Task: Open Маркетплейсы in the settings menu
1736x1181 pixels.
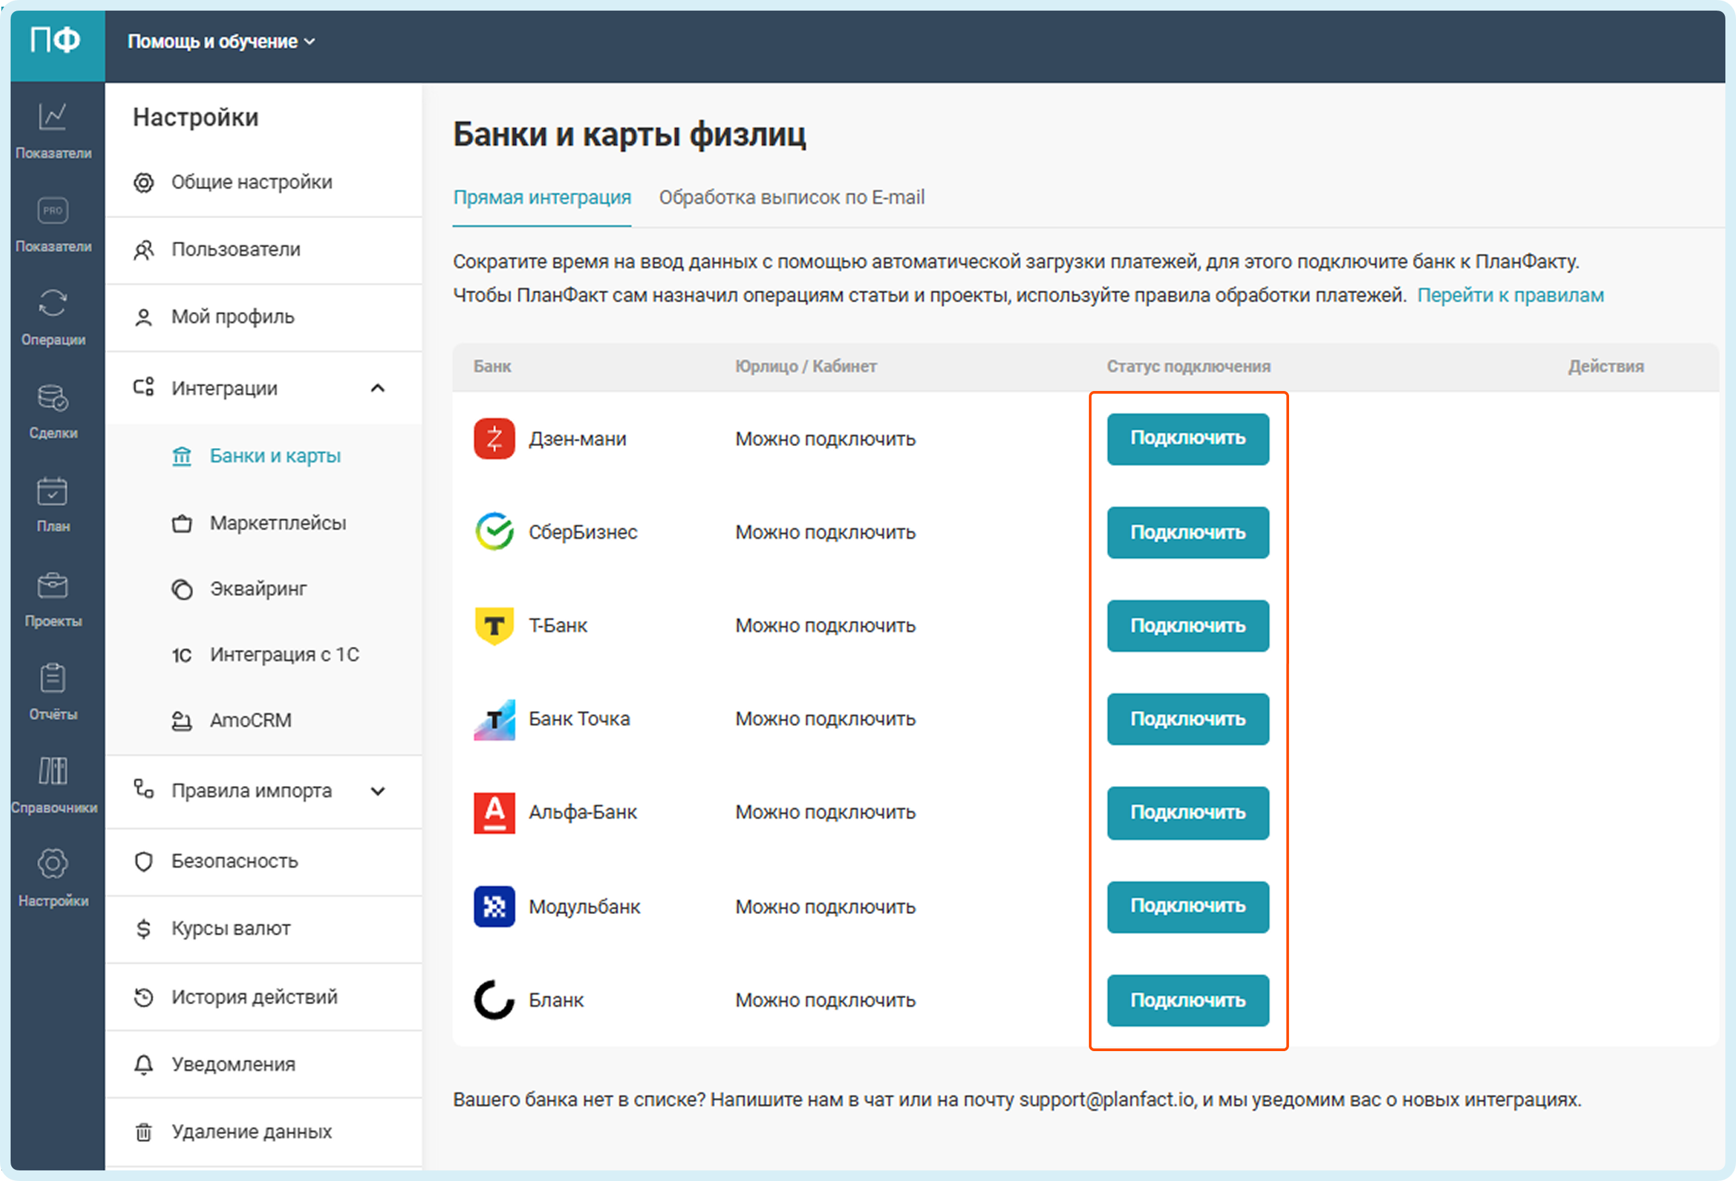Action: coord(277,522)
